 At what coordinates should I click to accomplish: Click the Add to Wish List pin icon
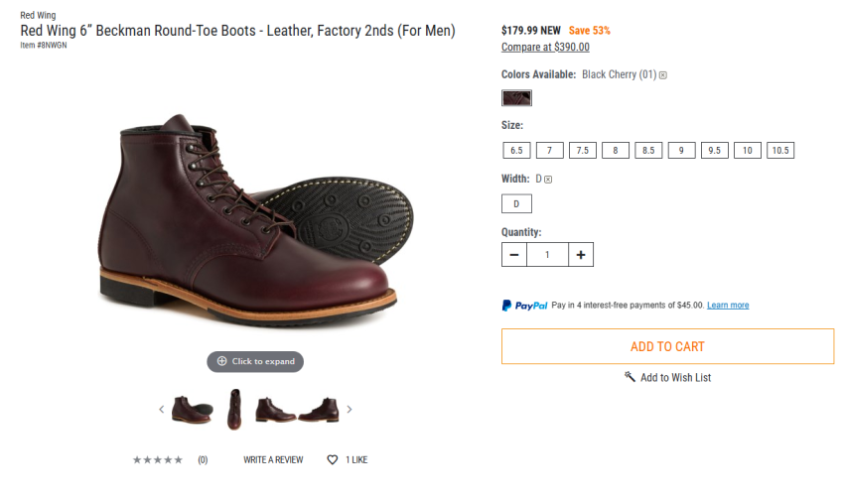630,377
